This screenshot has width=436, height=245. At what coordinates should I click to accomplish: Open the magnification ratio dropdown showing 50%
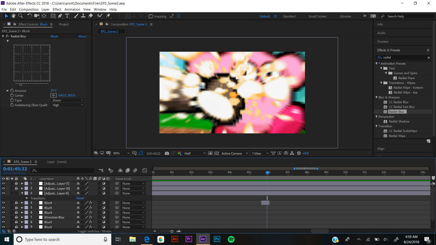[118, 153]
